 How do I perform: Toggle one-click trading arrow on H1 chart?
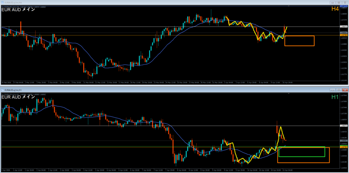[x=2, y=94]
